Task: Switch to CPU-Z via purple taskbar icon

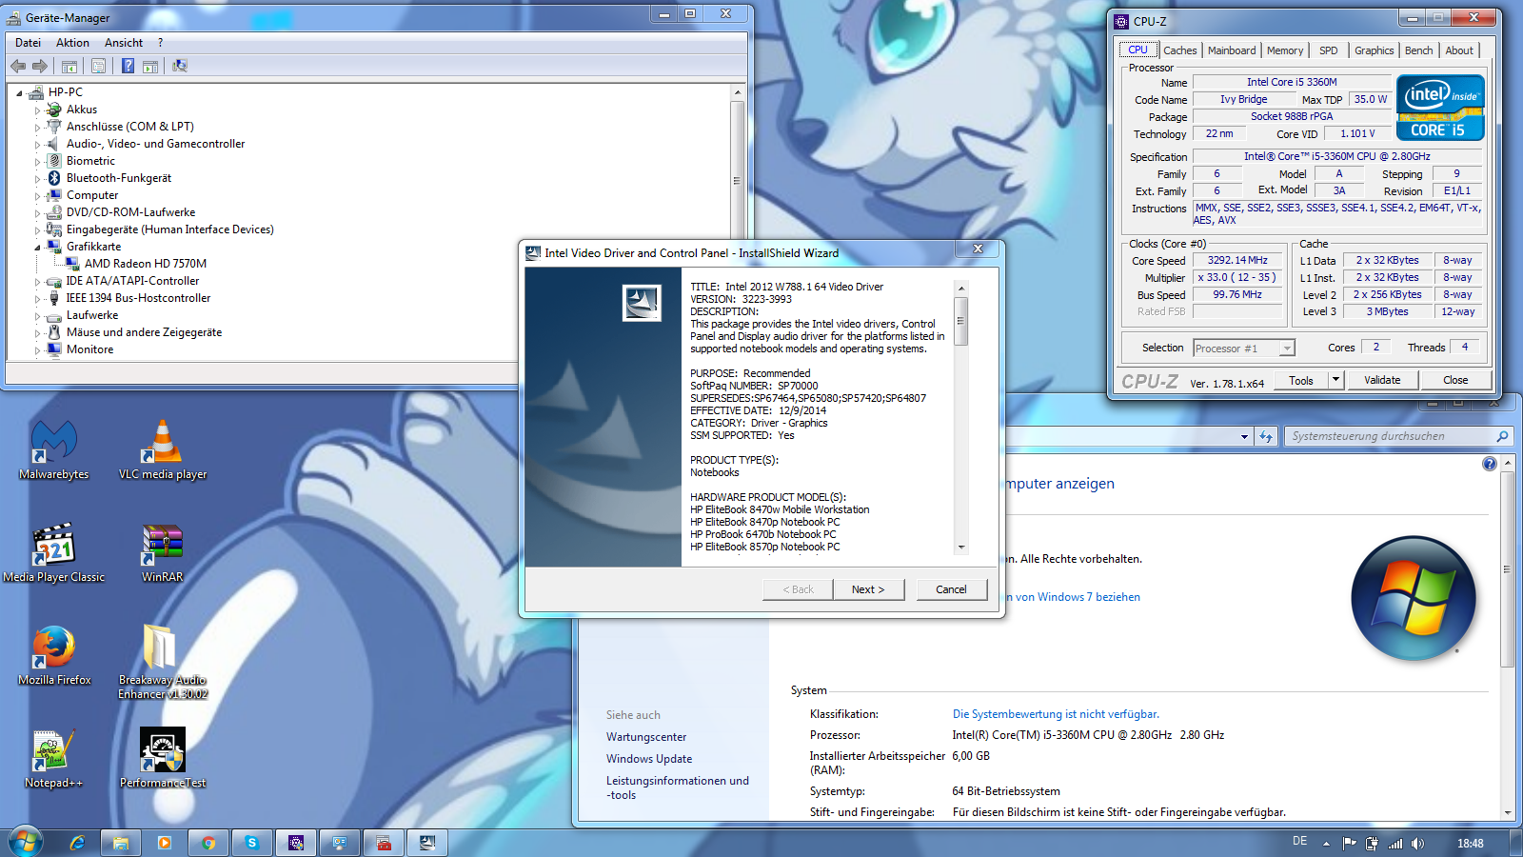Action: [296, 843]
